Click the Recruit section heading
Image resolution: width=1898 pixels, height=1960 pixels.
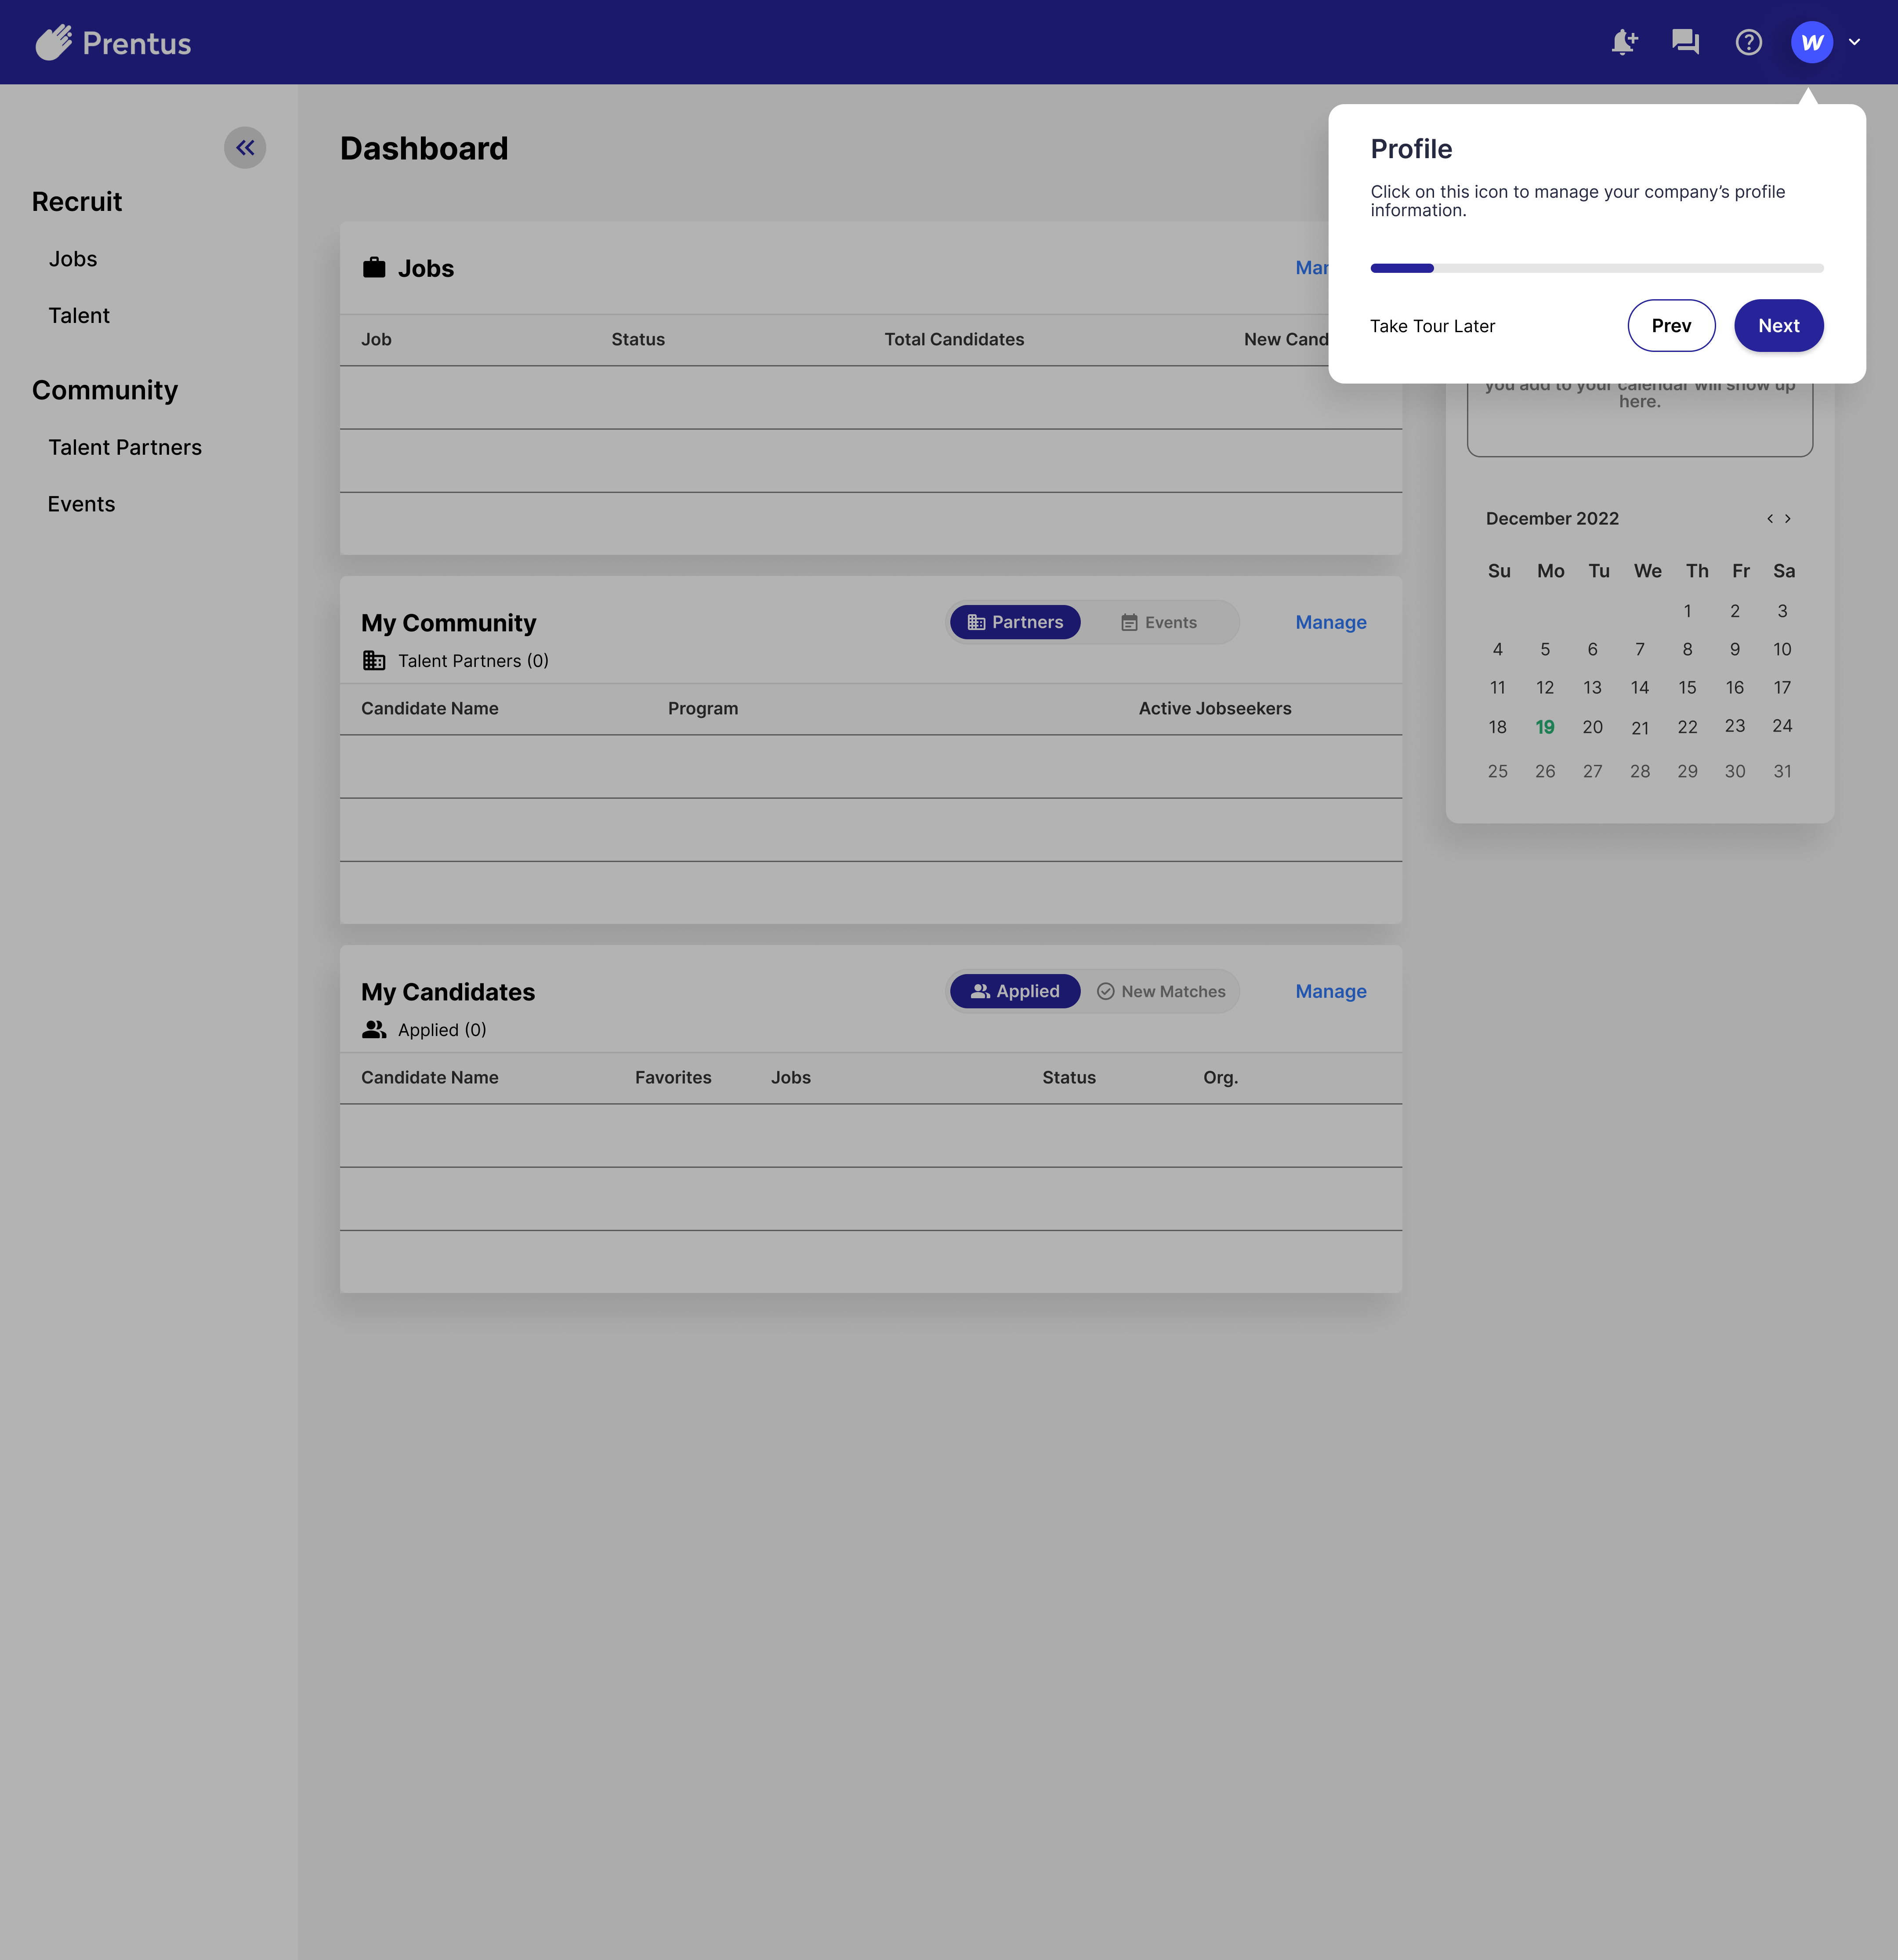tap(77, 202)
